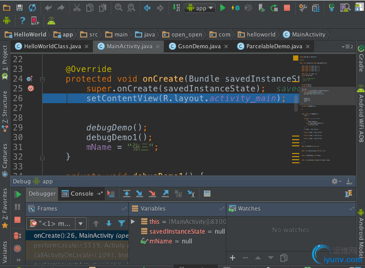Toggle the breakpoint on line 25
The image size is (365, 268).
pyautogui.click(x=31, y=88)
